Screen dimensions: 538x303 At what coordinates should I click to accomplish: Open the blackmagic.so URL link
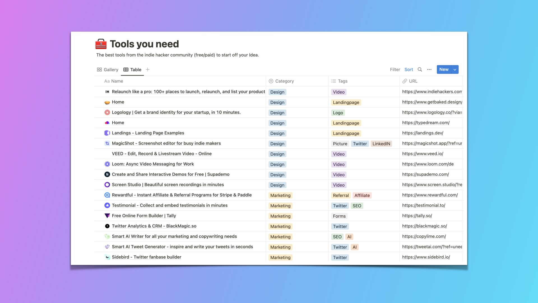click(x=425, y=226)
